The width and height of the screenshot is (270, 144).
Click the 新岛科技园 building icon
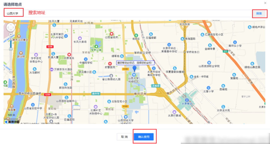click(x=65, y=84)
